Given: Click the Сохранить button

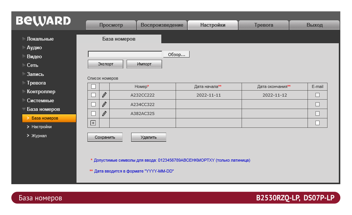Looking at the screenshot, I should [x=105, y=137].
